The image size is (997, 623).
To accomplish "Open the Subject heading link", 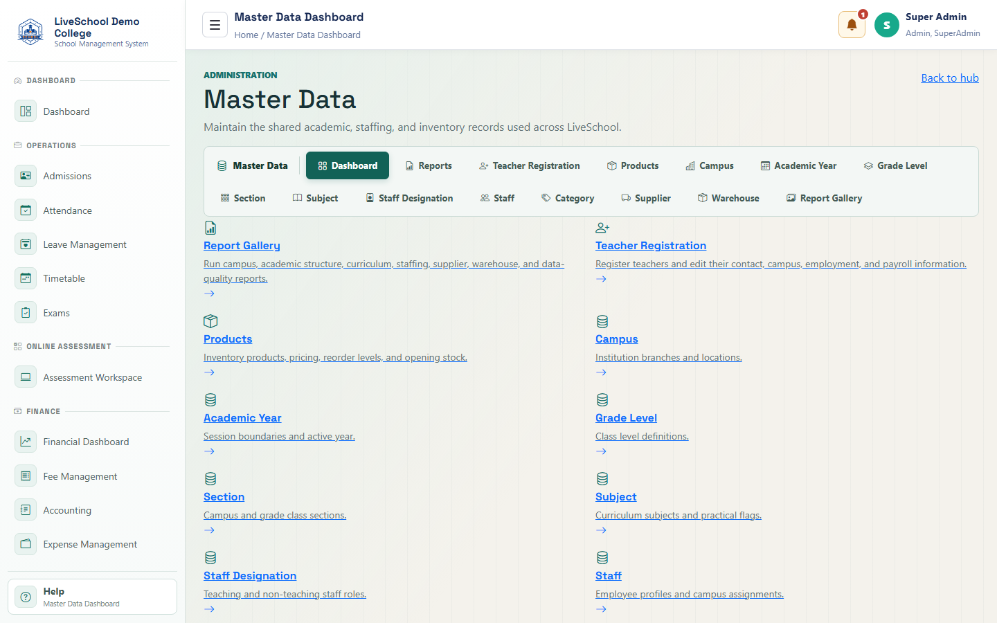I will [x=616, y=497].
